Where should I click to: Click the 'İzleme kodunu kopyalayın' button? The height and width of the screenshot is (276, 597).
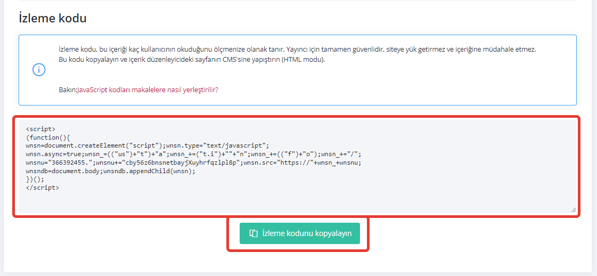pos(300,233)
